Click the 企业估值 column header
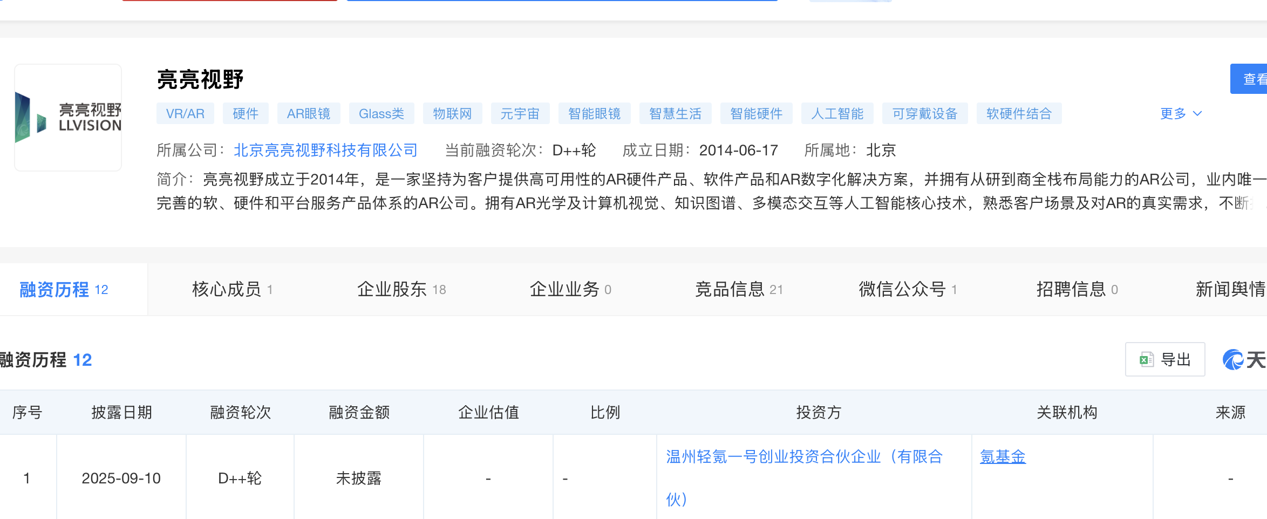This screenshot has height=519, width=1267. [488, 413]
